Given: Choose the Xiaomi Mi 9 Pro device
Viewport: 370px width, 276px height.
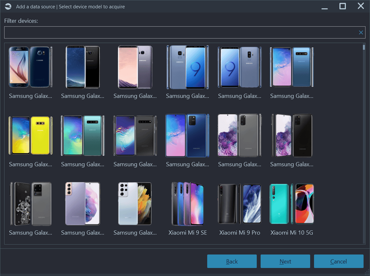Looking at the screenshot, I should pyautogui.click(x=239, y=209).
